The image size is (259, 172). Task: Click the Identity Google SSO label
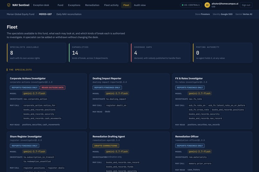[x=222, y=14]
